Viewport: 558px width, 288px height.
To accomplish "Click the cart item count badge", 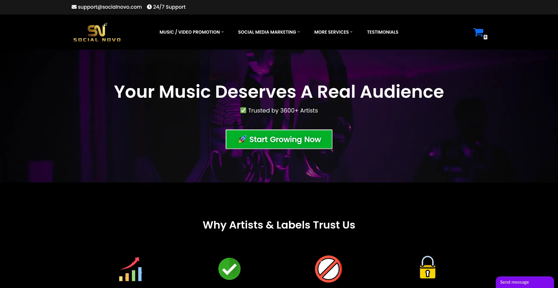I will click(485, 37).
